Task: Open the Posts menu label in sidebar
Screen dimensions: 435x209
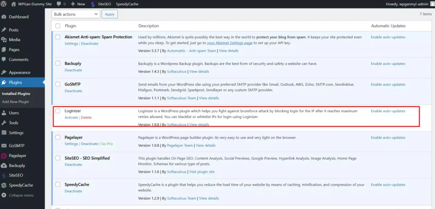Action: (x=14, y=30)
